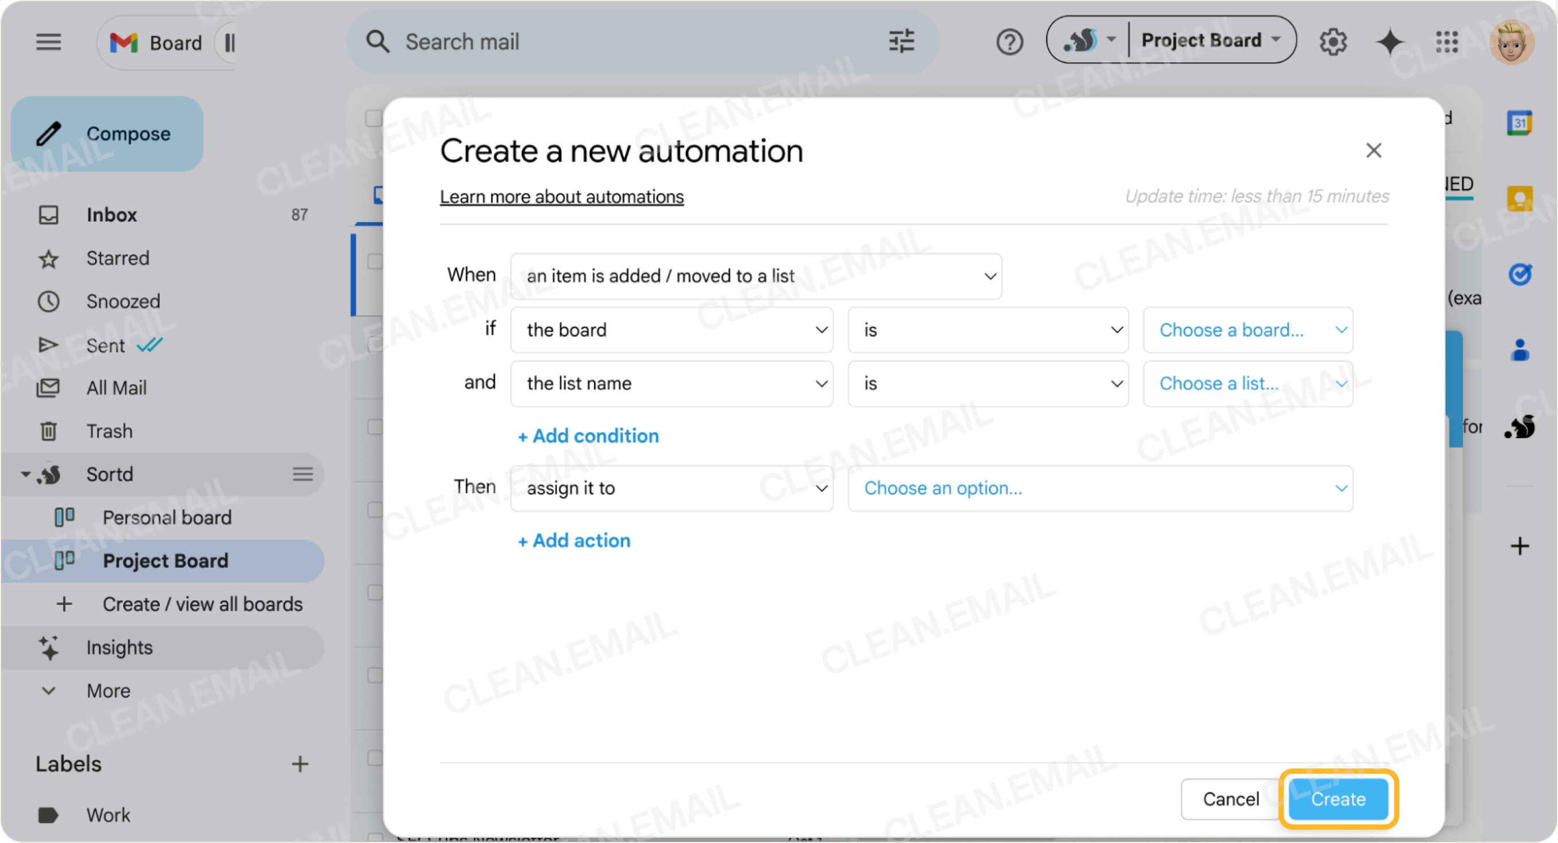1558x843 pixels.
Task: Open the Sortd squirrel panel icon in sidebar
Action: pos(1521,427)
